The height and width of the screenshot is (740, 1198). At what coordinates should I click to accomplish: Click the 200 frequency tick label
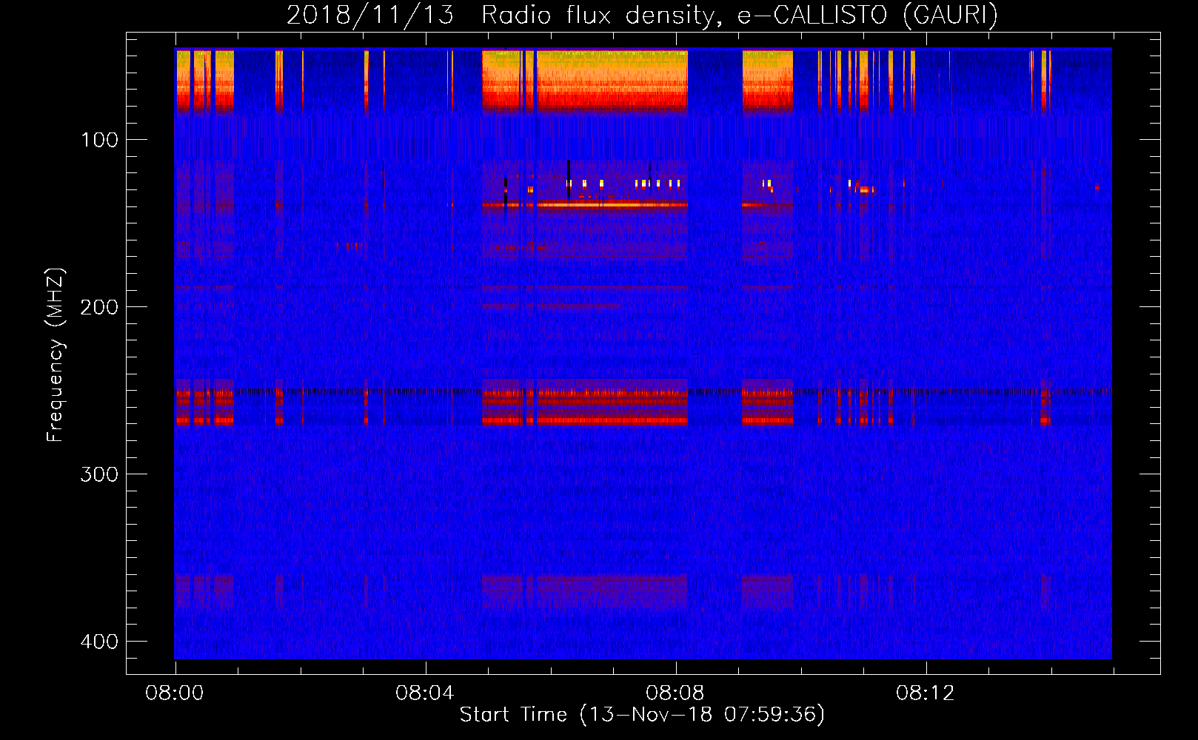(x=99, y=307)
